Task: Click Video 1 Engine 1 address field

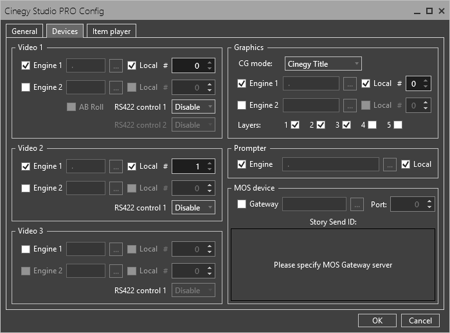Action: tap(85, 65)
